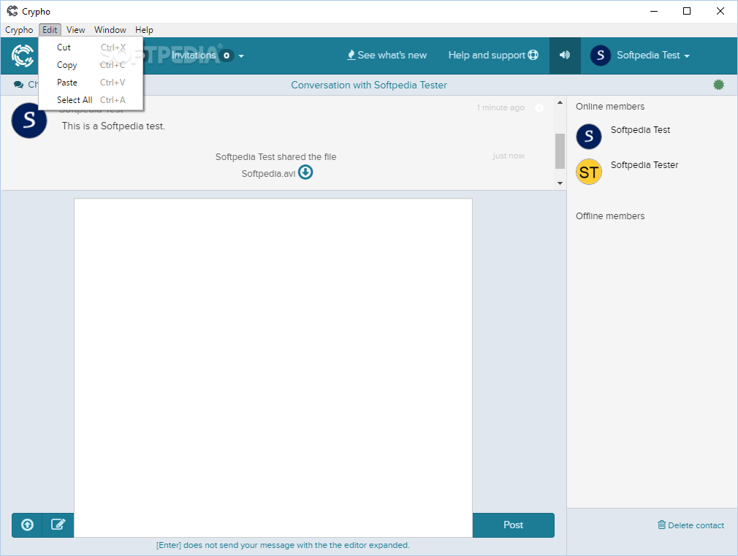Toggle the expanded editor pencil icon
This screenshot has width=738, height=556.
pos(58,525)
